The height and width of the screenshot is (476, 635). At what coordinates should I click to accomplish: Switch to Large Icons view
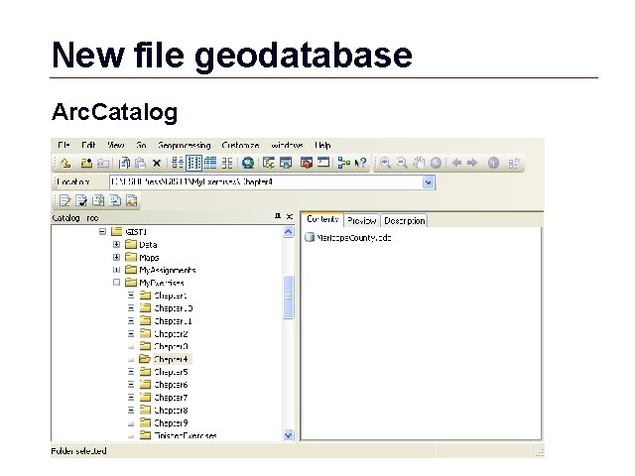point(178,163)
